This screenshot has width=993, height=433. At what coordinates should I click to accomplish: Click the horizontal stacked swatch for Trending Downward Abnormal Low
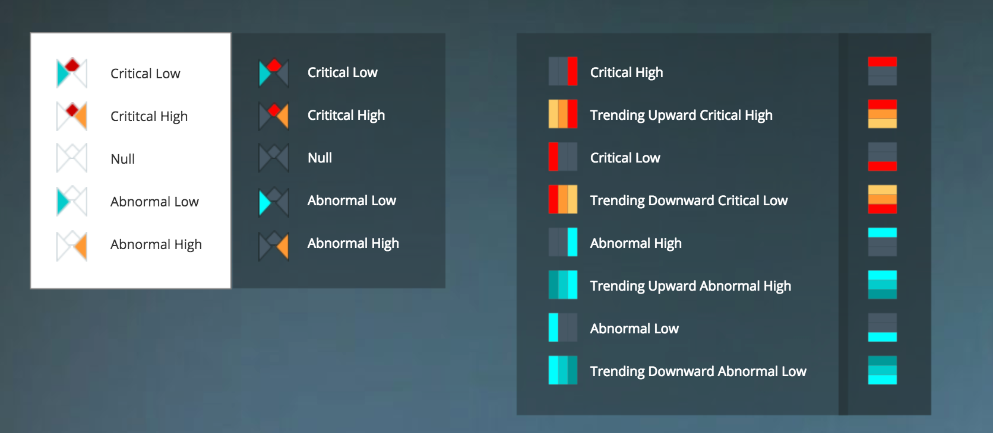[883, 370]
